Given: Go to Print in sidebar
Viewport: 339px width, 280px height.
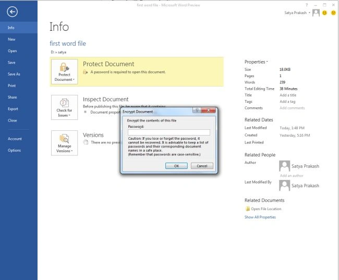Looking at the screenshot, I should 19,86.
